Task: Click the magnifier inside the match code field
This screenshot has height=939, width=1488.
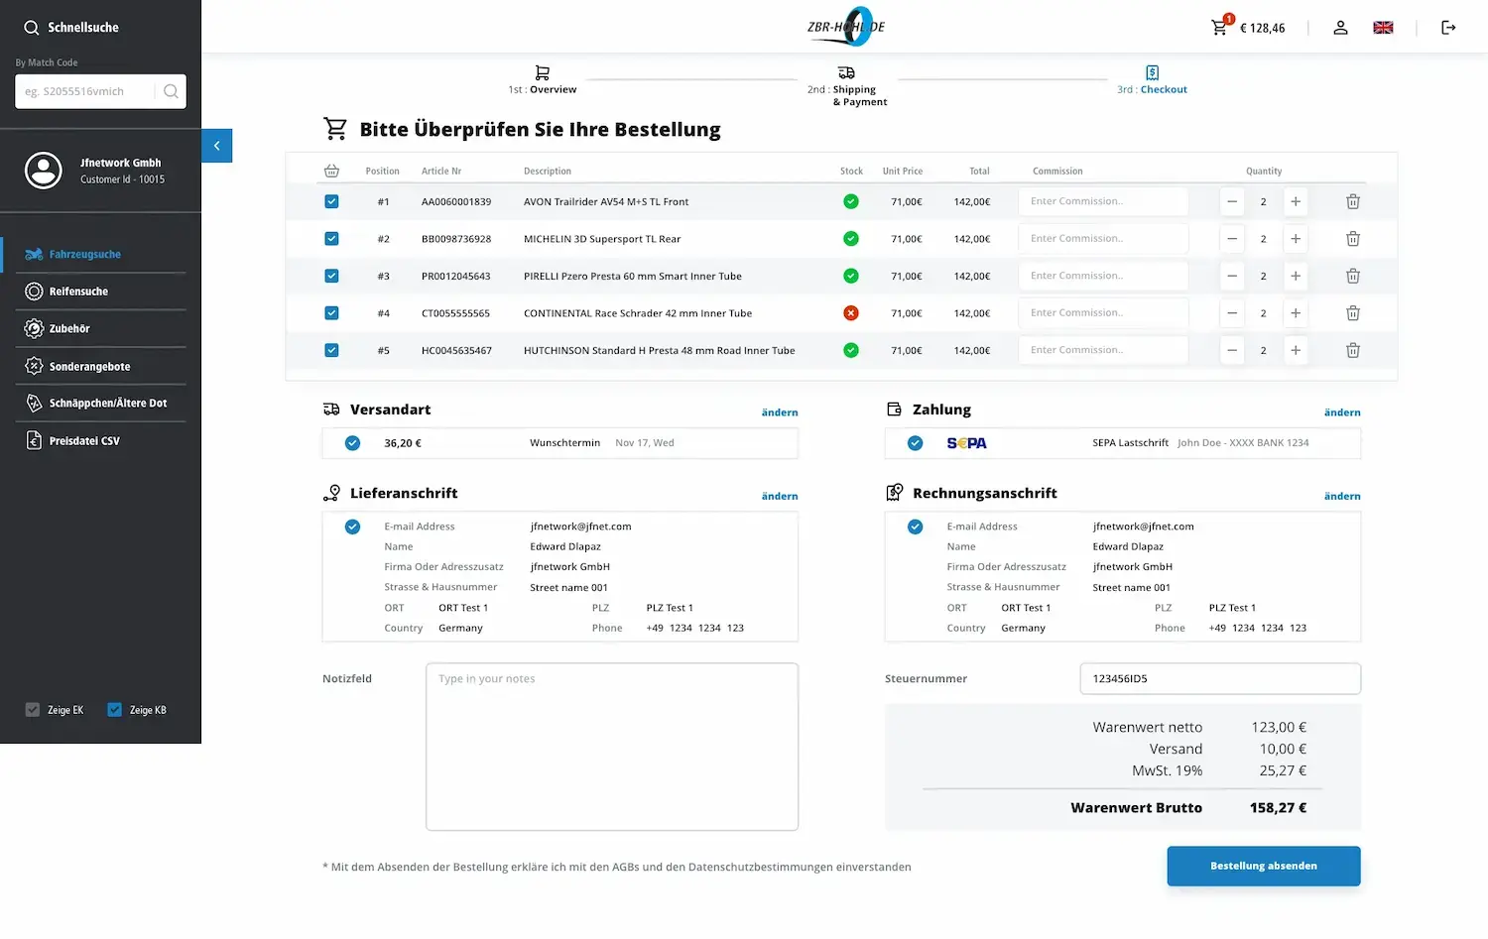Action: coord(171,91)
